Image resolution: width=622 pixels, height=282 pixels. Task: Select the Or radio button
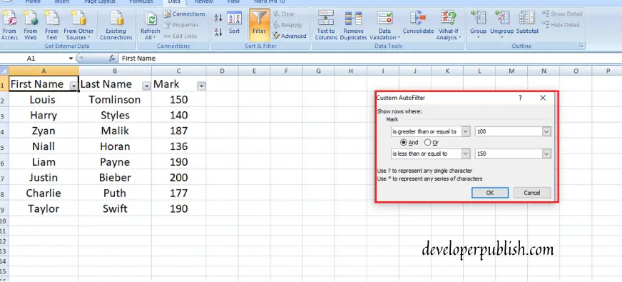427,142
